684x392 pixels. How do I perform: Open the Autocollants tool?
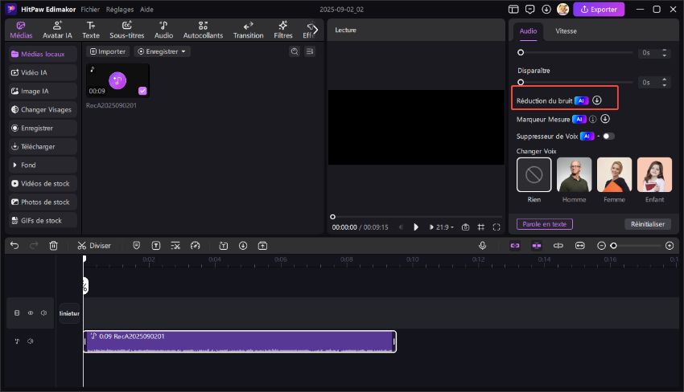203,30
